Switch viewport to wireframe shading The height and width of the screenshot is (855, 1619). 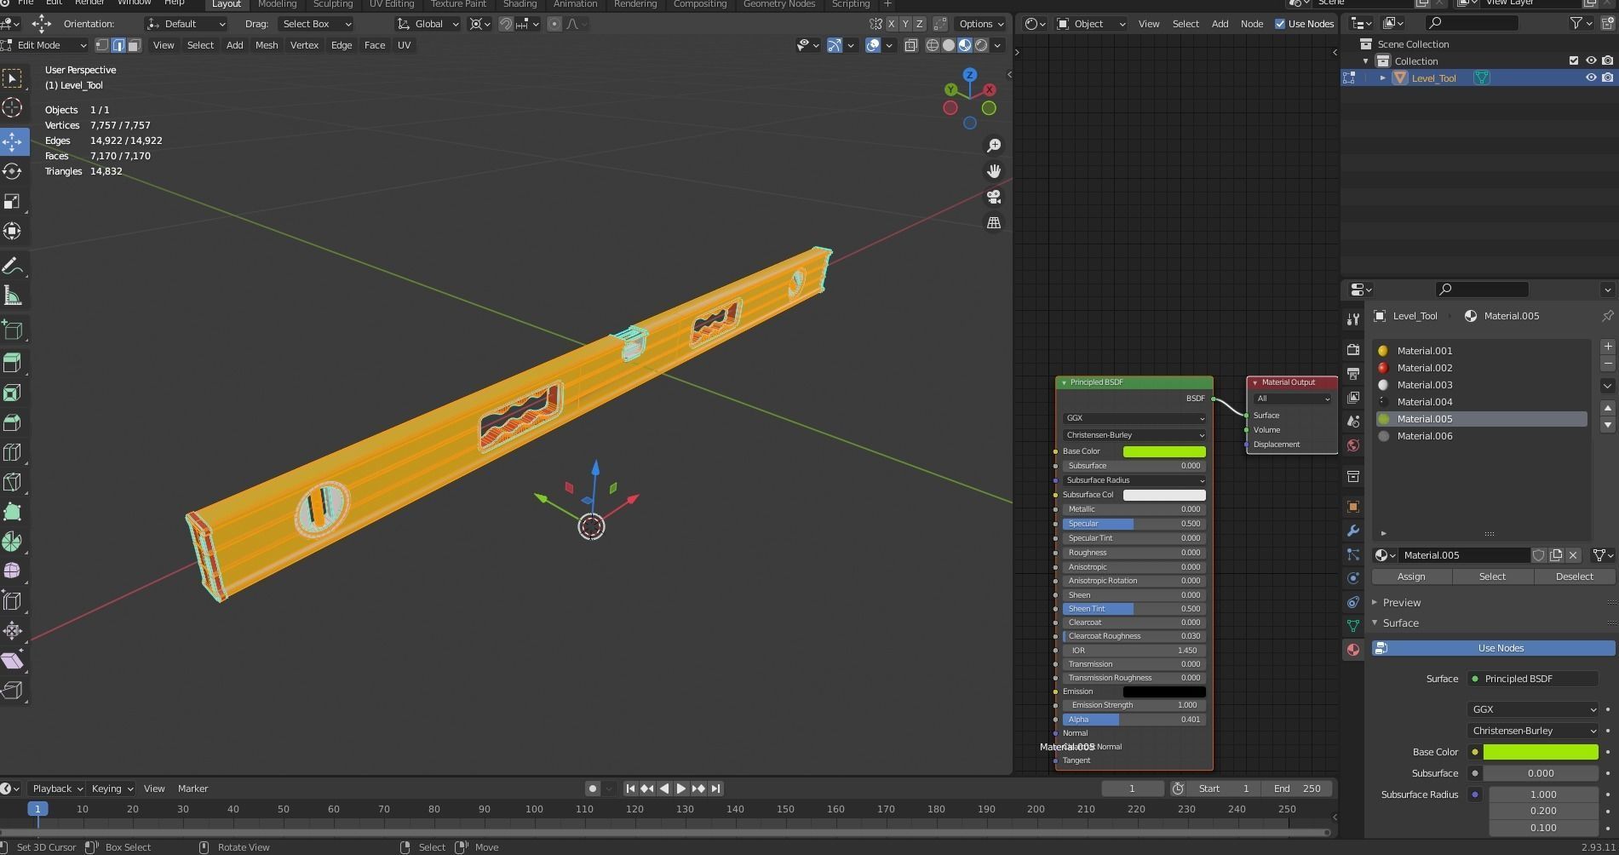pyautogui.click(x=933, y=45)
